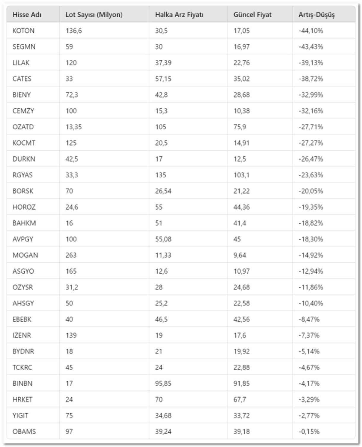This screenshot has width=362, height=447.
Task: Select the Artış-Düşüş column header
Action: click(x=316, y=15)
